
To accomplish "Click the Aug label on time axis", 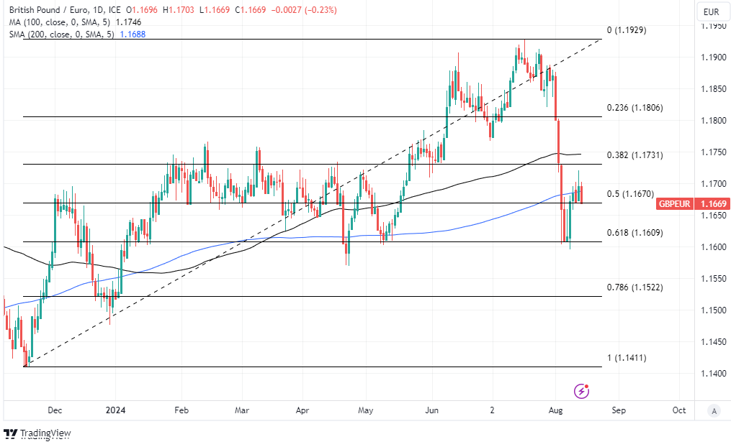I will [x=555, y=410].
